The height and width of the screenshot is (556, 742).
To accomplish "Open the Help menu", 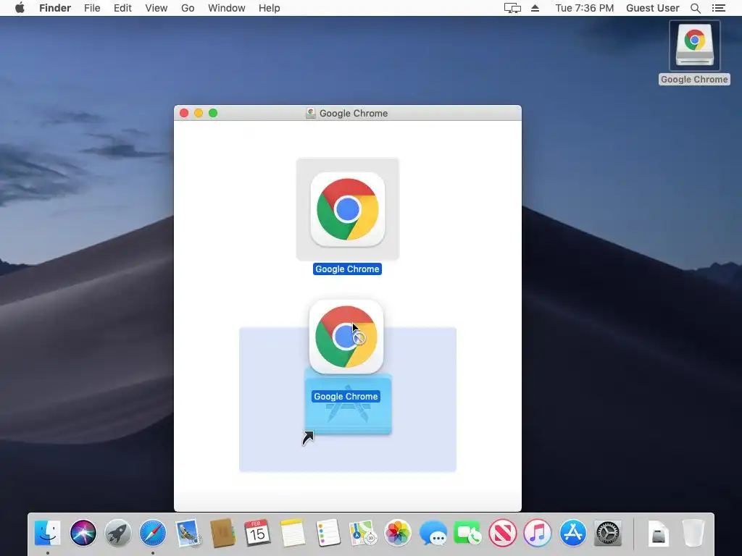I will coord(270,8).
